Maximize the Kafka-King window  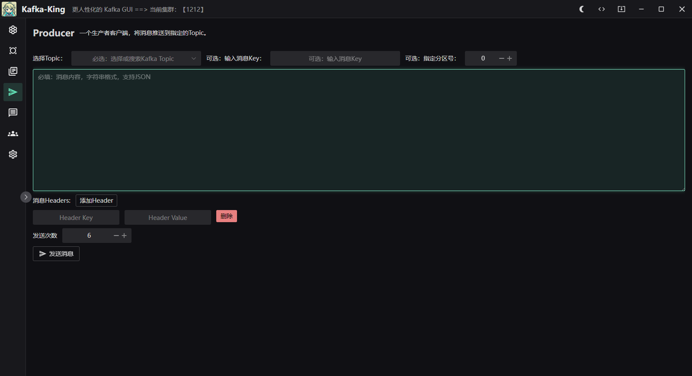[x=661, y=9]
